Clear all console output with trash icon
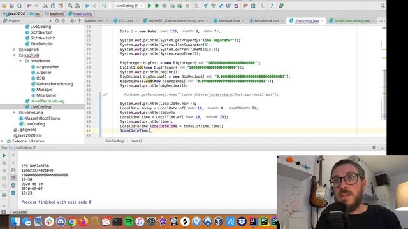Screen dimensions: 408x229 [x=13, y=193]
